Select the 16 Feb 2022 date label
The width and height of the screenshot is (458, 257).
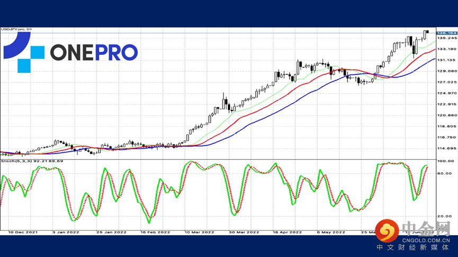coord(155,232)
